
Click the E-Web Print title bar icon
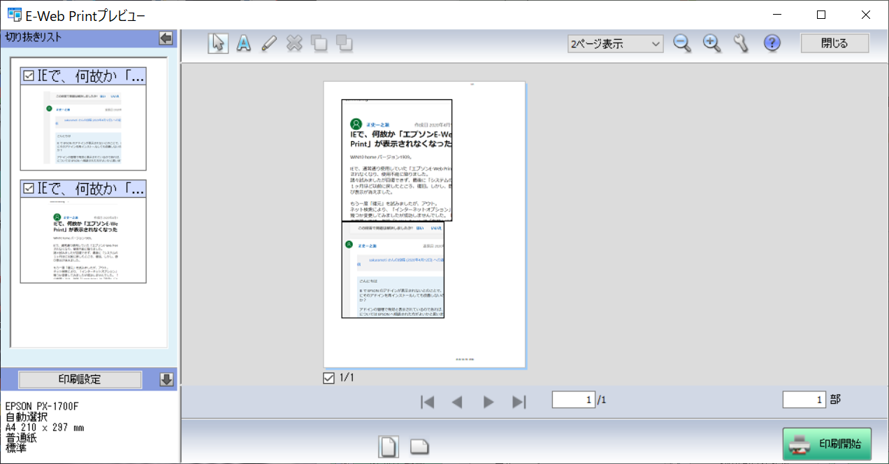point(14,15)
